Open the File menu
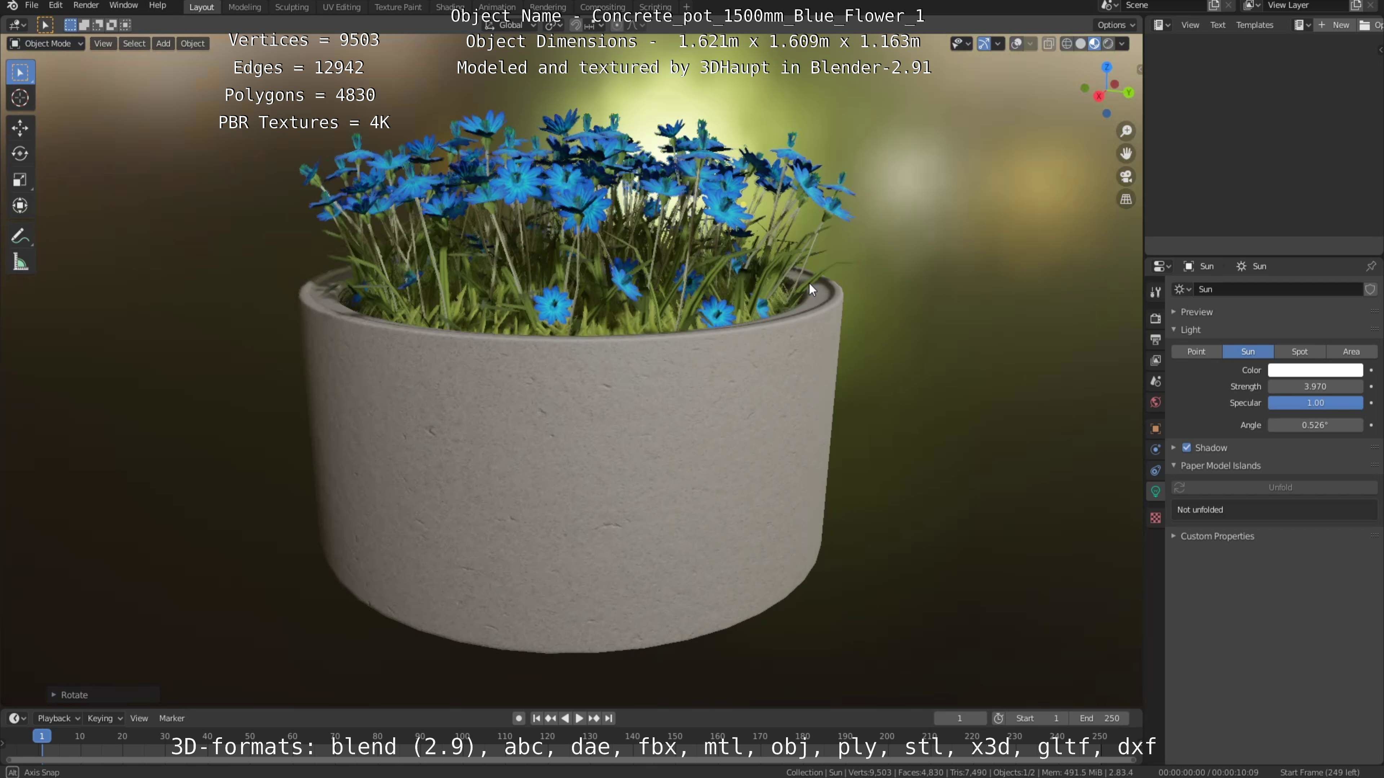 pos(32,5)
